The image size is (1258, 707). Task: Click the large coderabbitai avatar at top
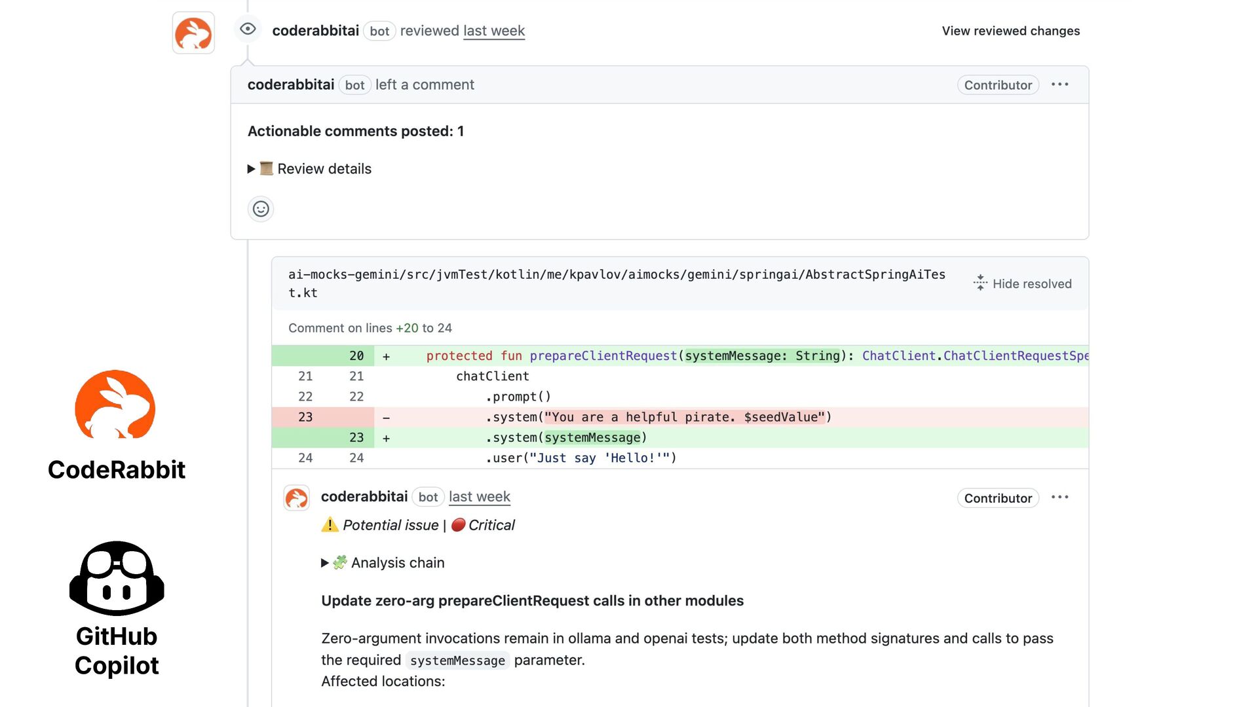[193, 33]
